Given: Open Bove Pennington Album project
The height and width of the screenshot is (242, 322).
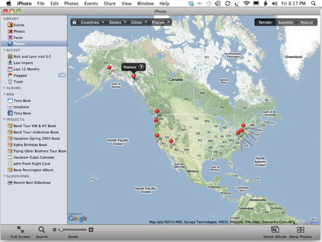Looking at the screenshot, I should click(33, 170).
